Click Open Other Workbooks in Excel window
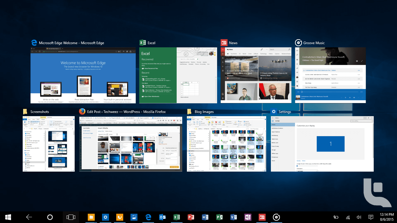 (151, 96)
